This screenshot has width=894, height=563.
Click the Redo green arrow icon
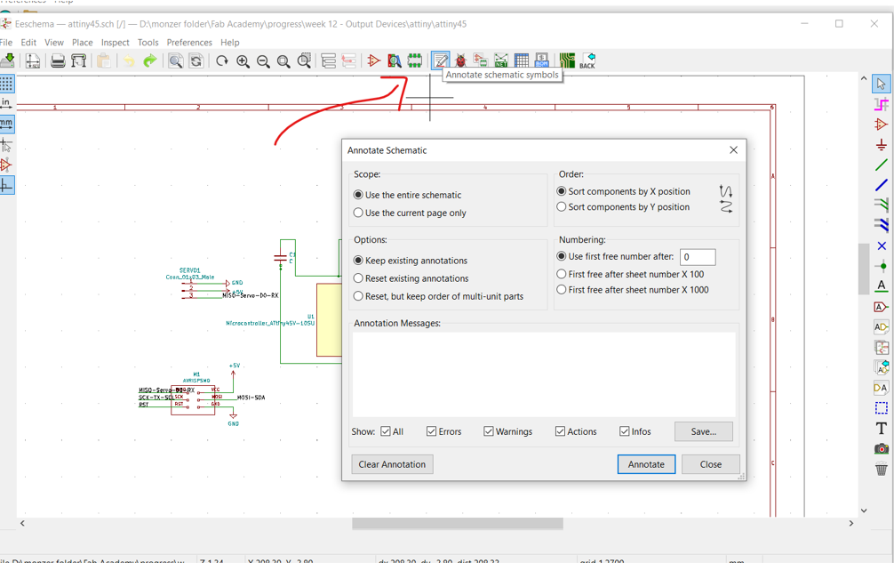point(150,60)
